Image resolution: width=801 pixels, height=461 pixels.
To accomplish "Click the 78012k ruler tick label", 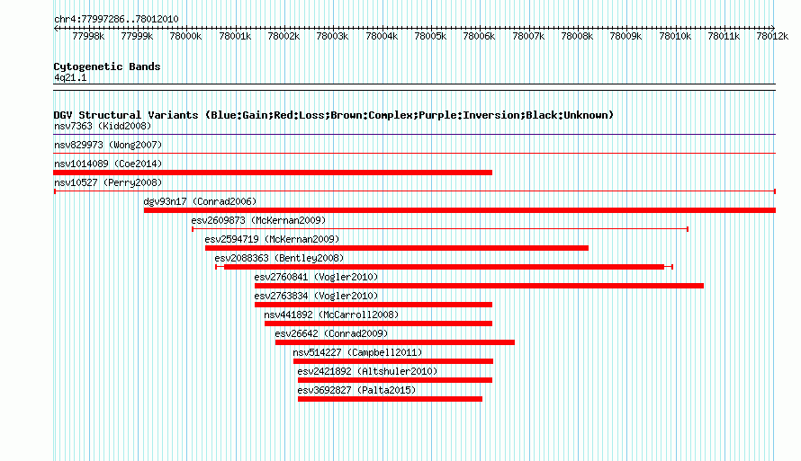I will click(772, 37).
